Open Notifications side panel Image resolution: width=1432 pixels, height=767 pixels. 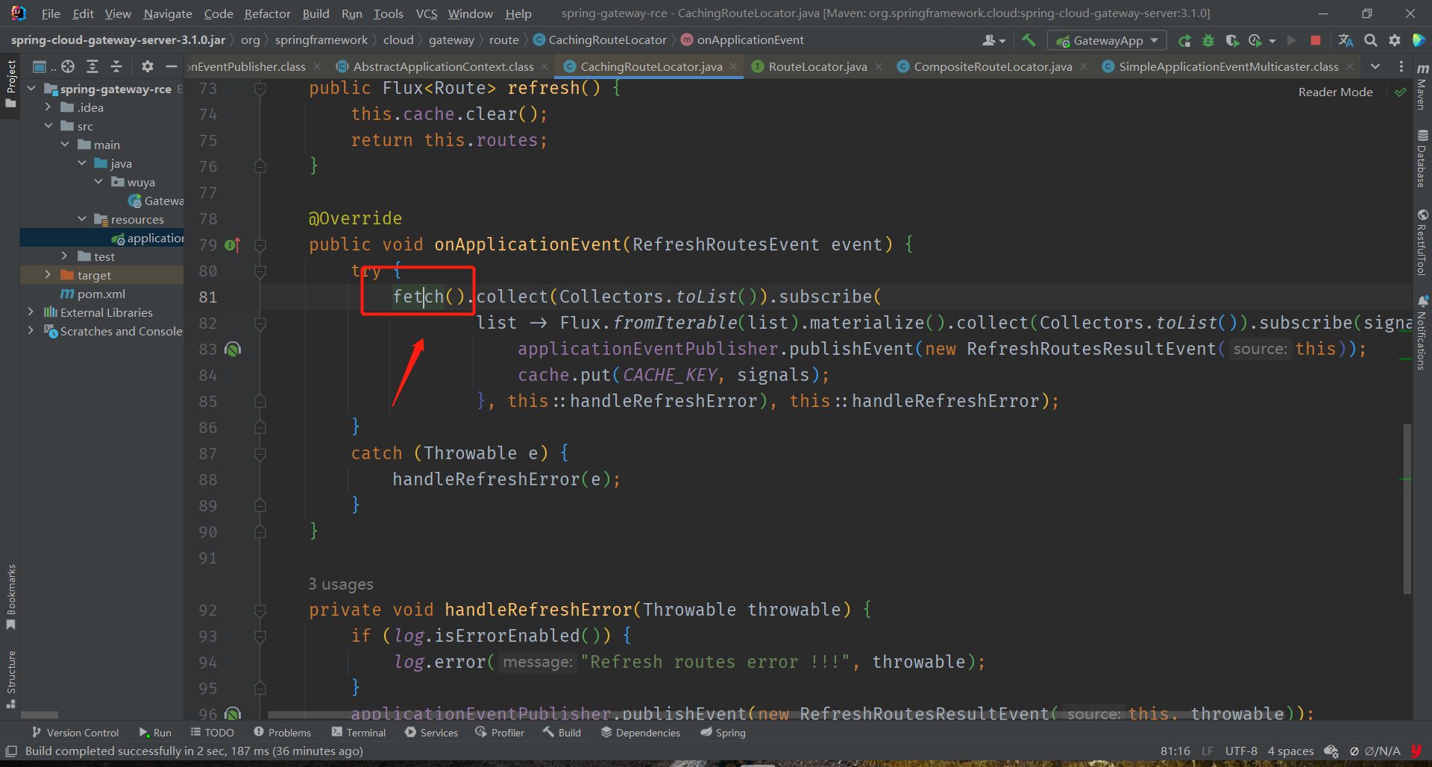click(1422, 332)
